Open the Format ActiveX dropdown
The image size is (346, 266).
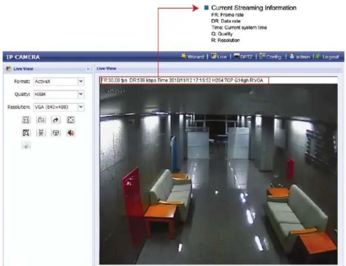(x=59, y=81)
